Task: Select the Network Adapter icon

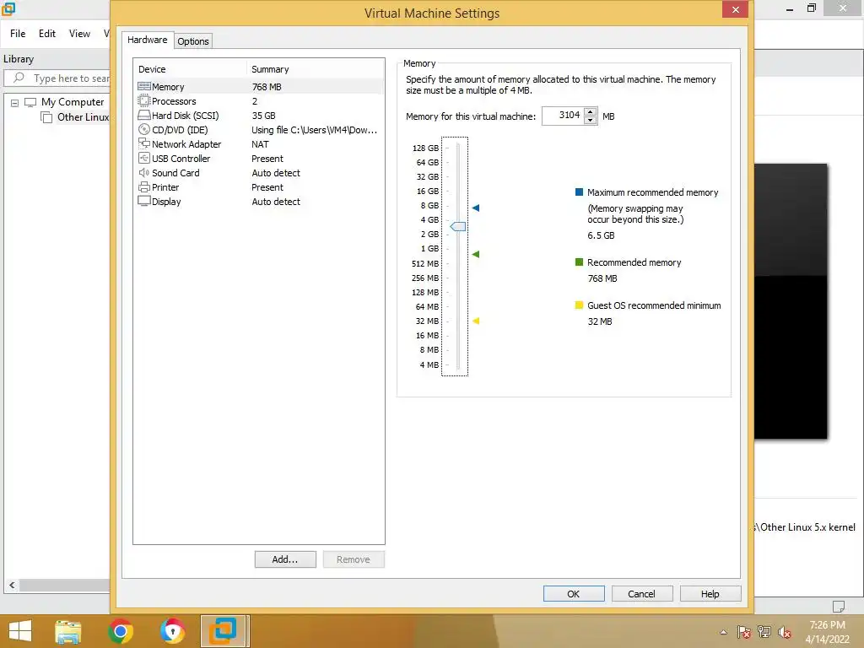Action: [143, 143]
